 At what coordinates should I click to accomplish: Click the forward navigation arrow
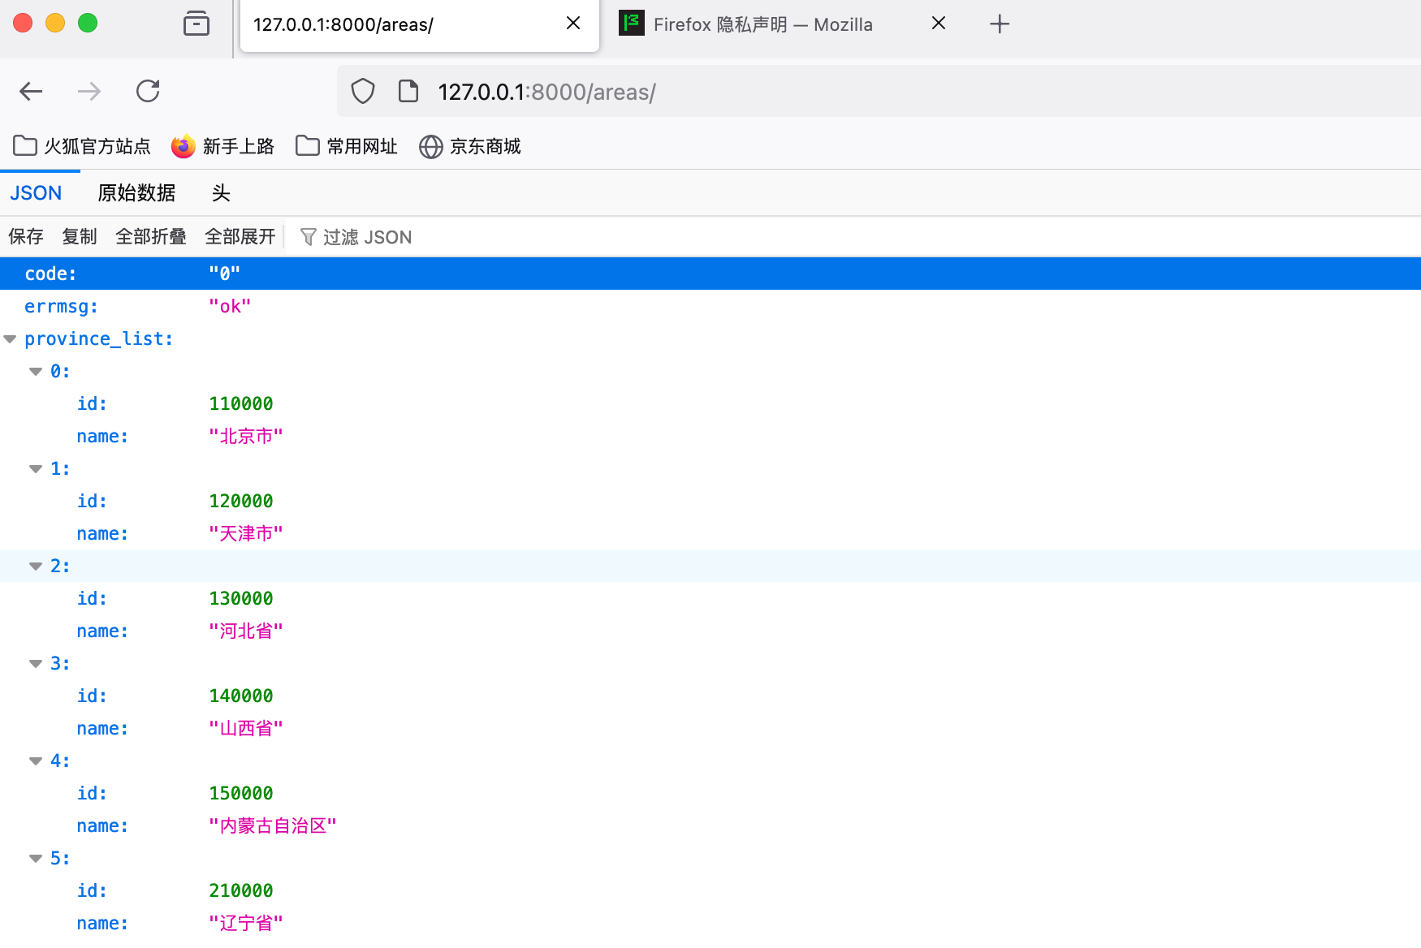(89, 91)
